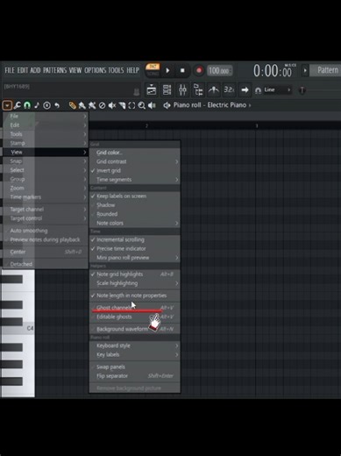Select the Zoom magnifier tool
This screenshot has width=341, height=456.
pyautogui.click(x=142, y=105)
